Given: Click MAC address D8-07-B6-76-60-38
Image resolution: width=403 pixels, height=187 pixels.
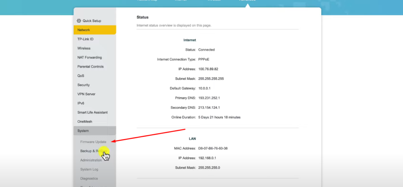Looking at the screenshot, I should click(x=213, y=148).
